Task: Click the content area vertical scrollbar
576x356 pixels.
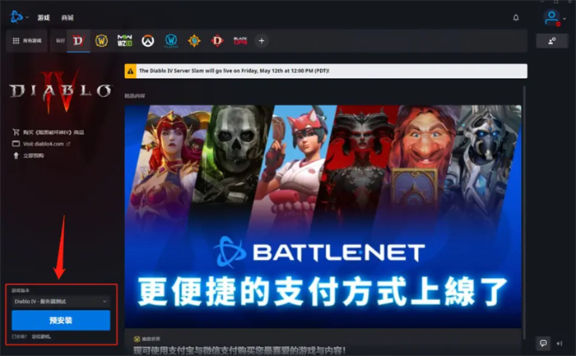Action: coord(524,213)
